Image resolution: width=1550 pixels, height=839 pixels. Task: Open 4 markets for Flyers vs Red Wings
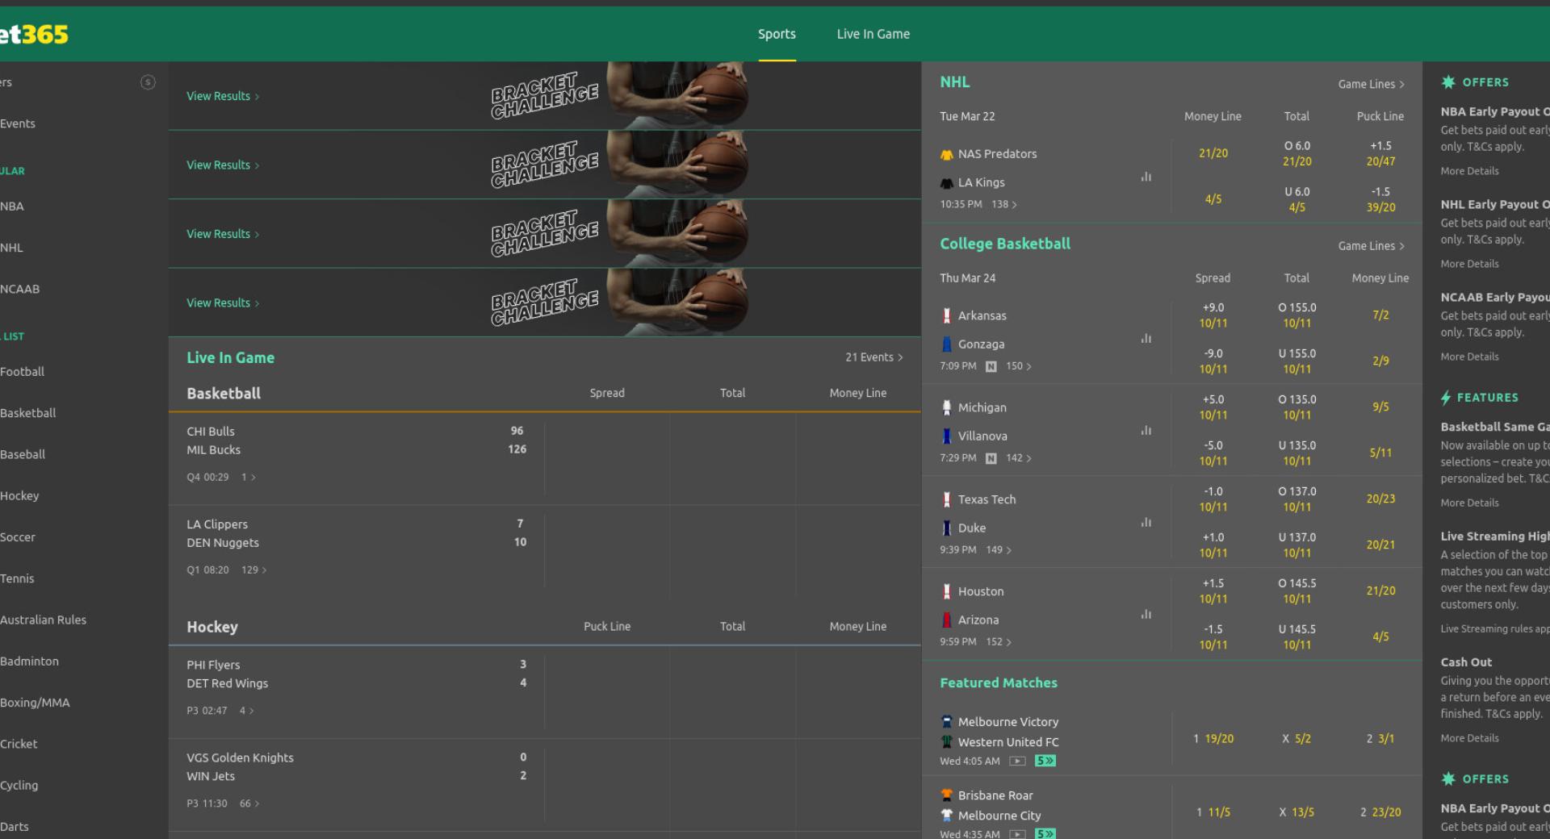[x=246, y=711]
